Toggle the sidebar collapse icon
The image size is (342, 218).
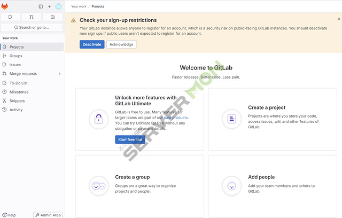coord(41,6)
